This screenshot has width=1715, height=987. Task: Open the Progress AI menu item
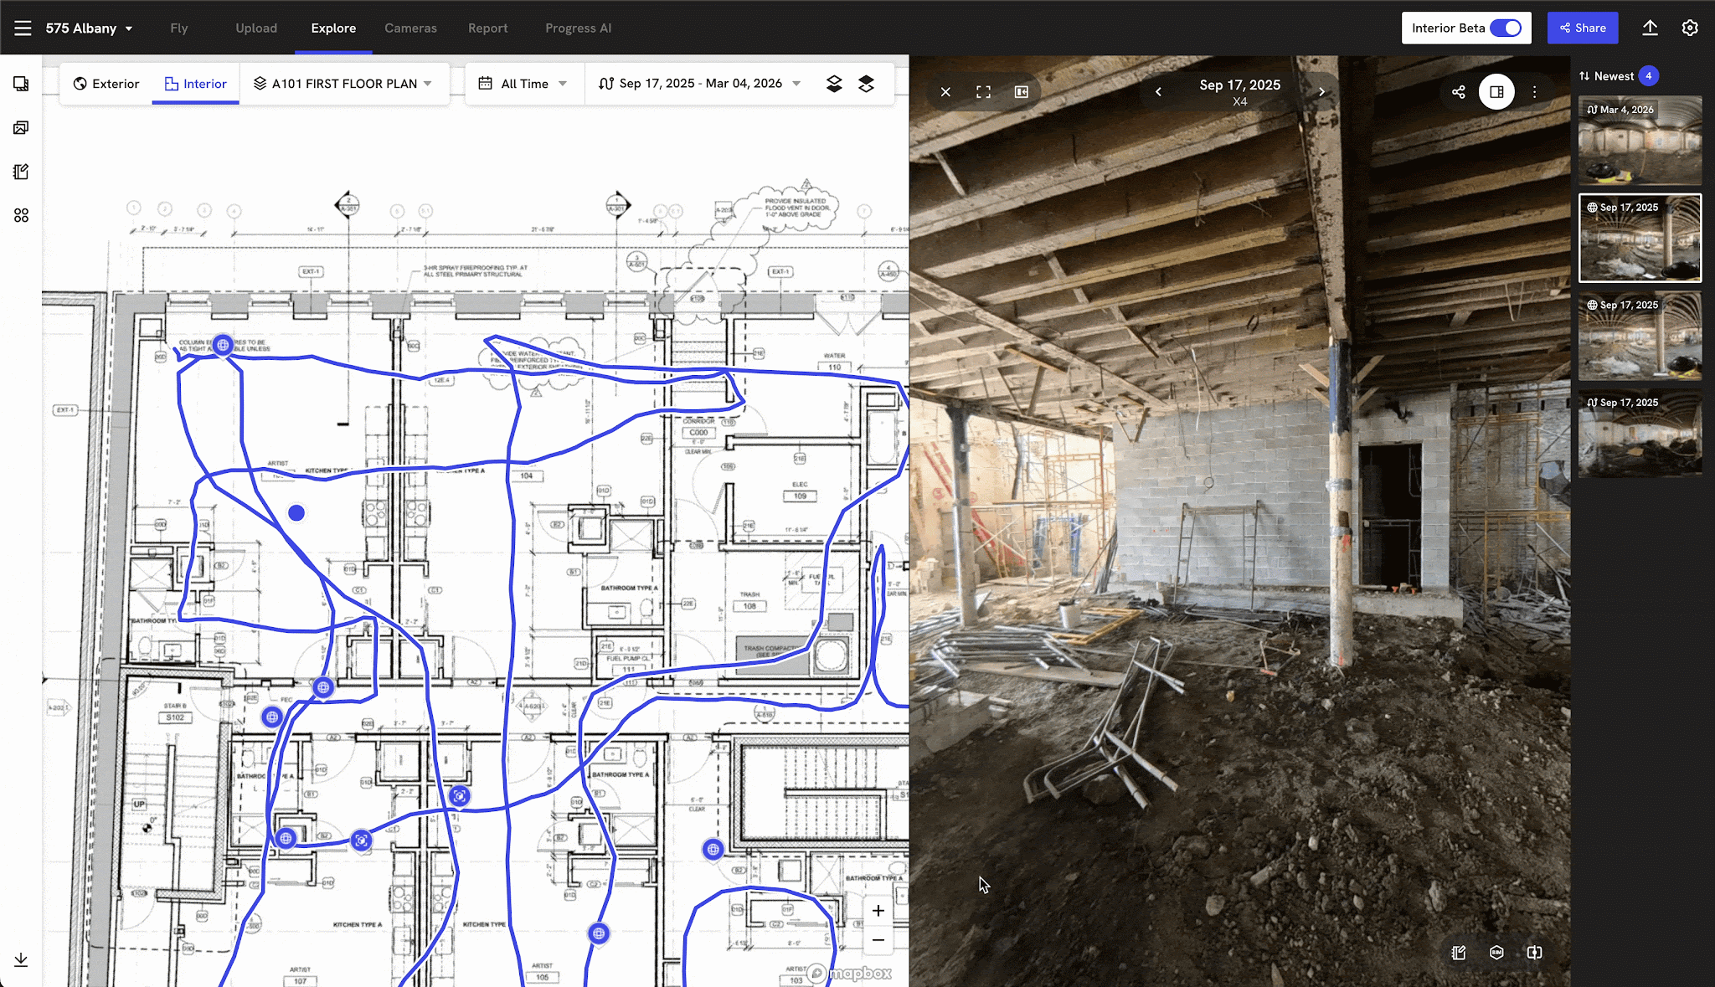578,28
